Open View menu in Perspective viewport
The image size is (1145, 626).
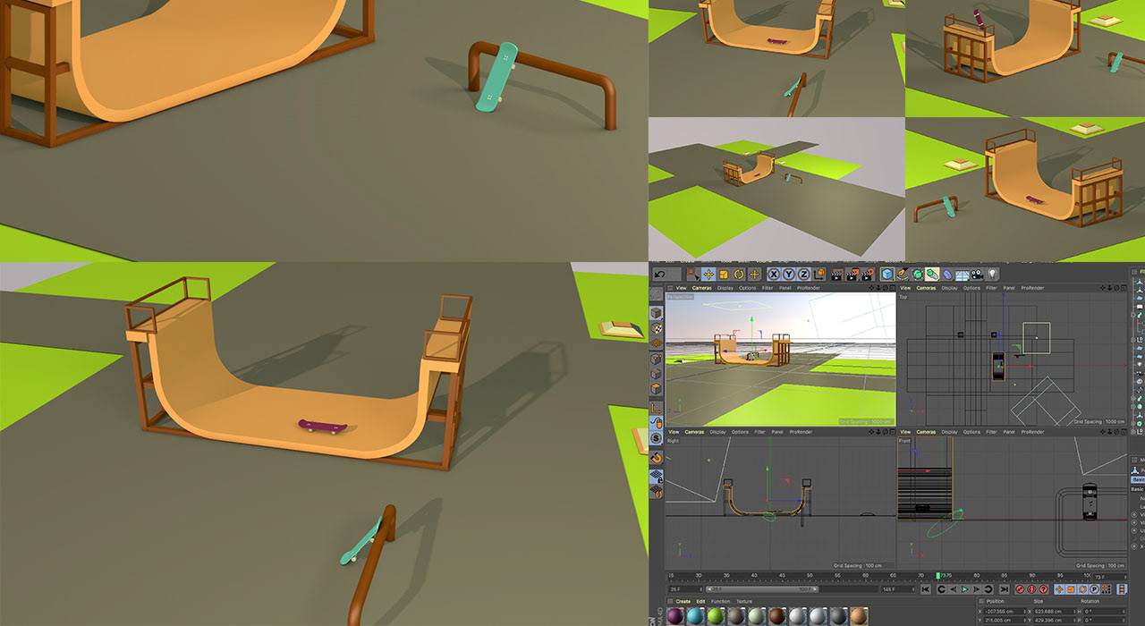tap(681, 288)
